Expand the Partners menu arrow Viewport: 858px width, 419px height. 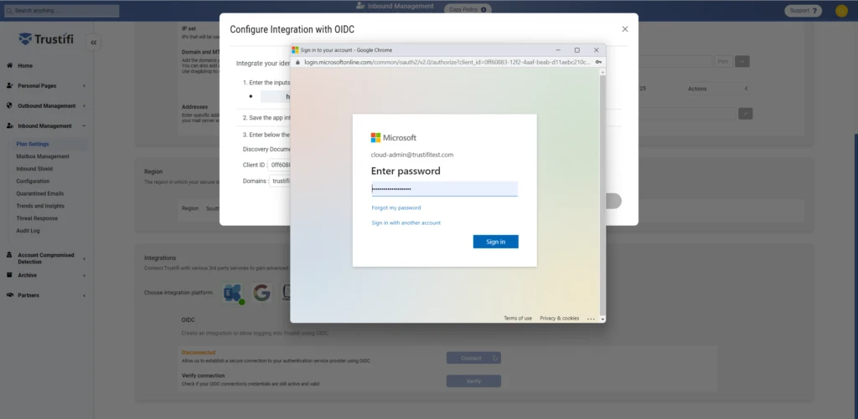[x=84, y=295]
